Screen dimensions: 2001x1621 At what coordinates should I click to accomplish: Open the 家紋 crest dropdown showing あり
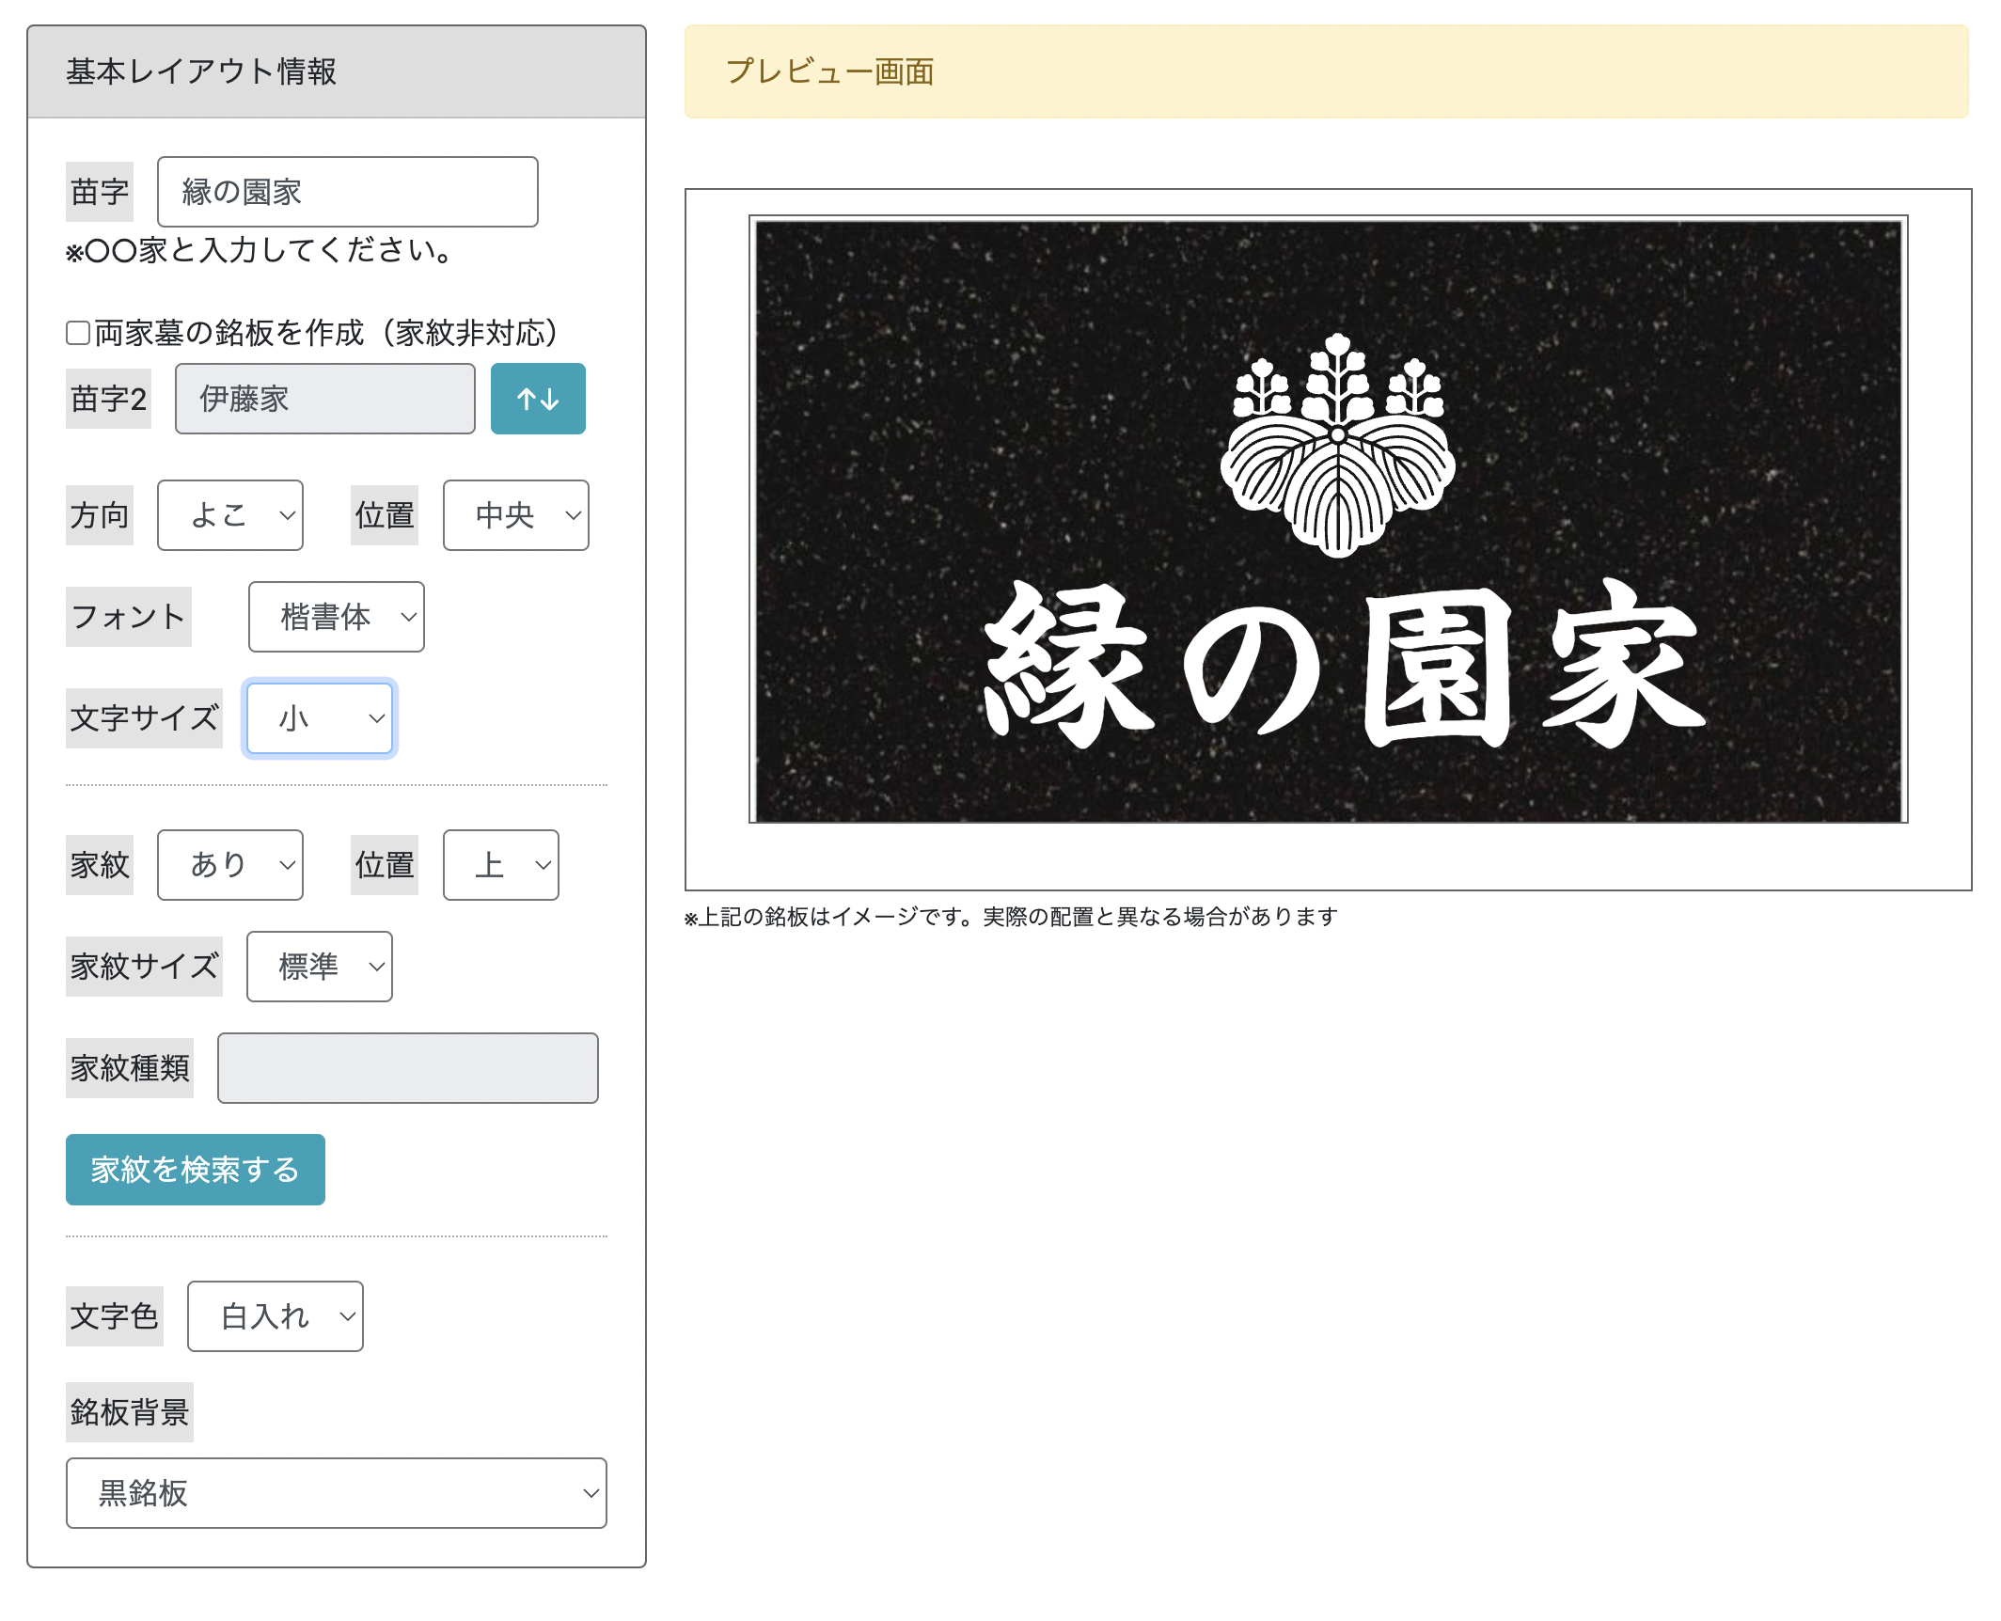[x=228, y=864]
